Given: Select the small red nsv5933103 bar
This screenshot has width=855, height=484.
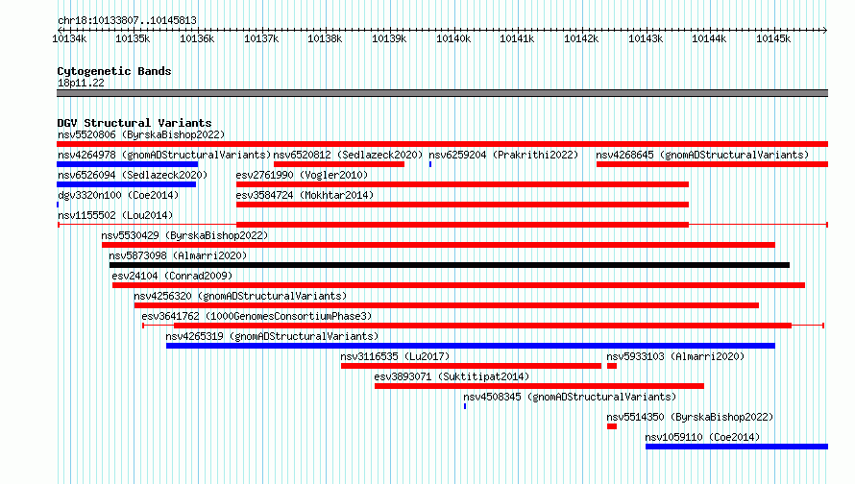Looking at the screenshot, I should (x=612, y=366).
